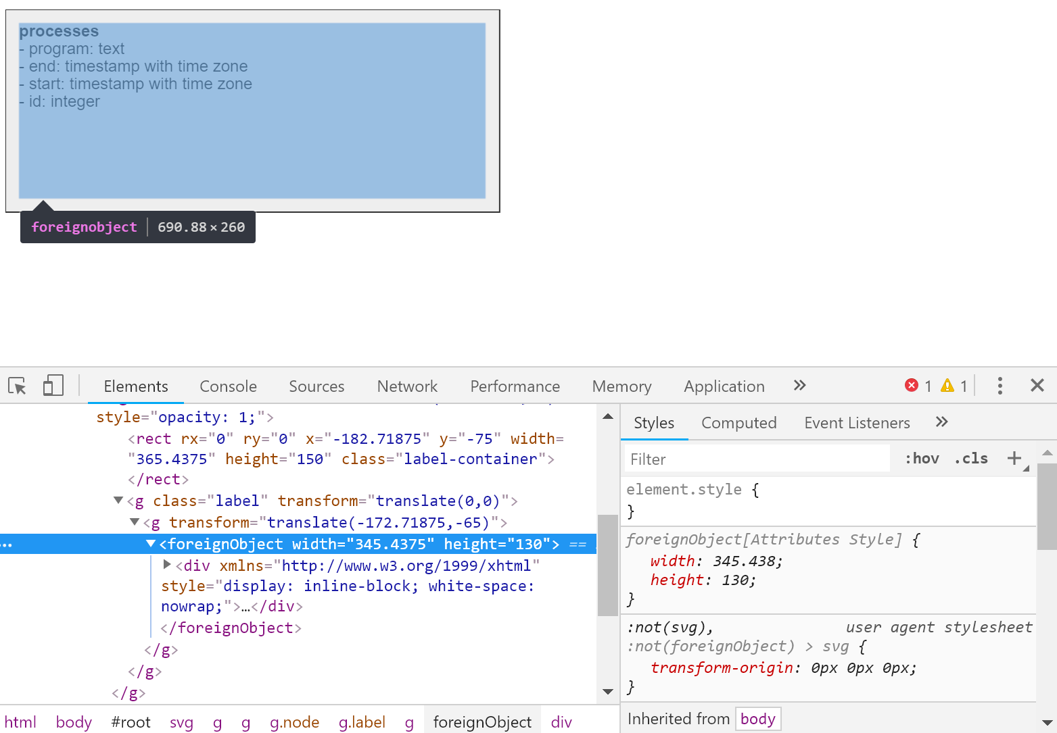This screenshot has height=733, width=1057.
Task: Click div in the breadcrumb bar
Action: (561, 722)
